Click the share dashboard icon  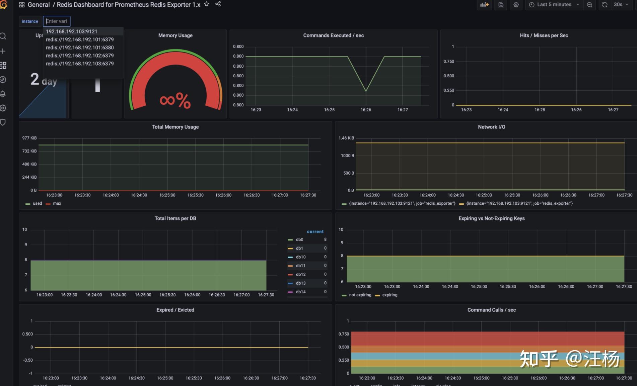[x=218, y=4]
